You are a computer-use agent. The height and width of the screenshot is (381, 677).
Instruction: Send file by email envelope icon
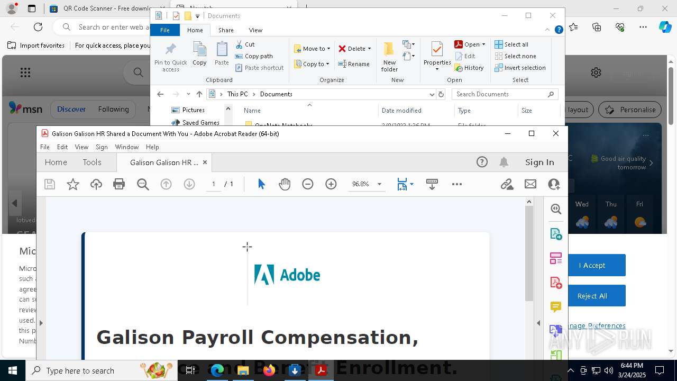(x=530, y=184)
